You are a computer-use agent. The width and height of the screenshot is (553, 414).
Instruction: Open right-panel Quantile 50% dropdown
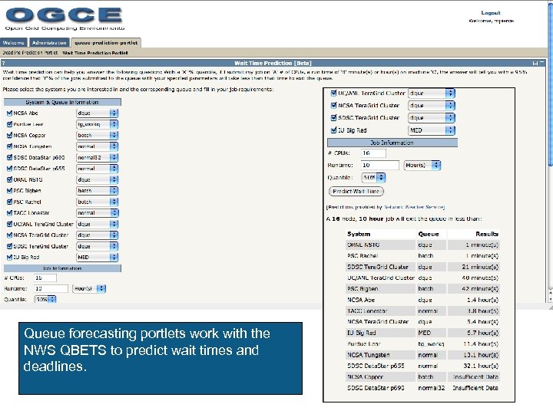373,177
